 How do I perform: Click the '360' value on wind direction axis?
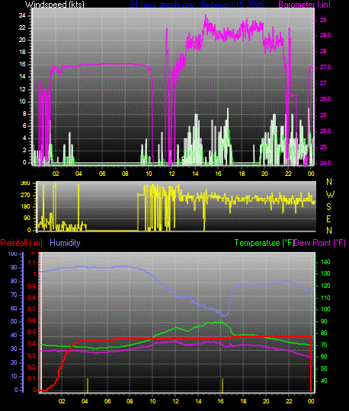pyautogui.click(x=25, y=183)
